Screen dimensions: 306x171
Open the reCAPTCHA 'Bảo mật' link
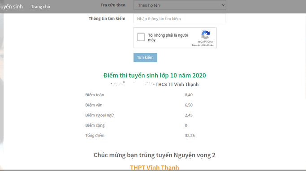pyautogui.click(x=196, y=45)
